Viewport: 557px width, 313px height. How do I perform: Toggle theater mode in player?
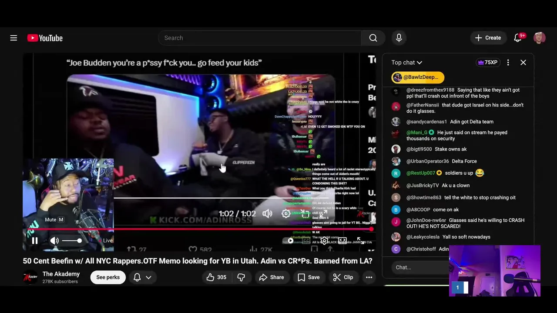342,240
